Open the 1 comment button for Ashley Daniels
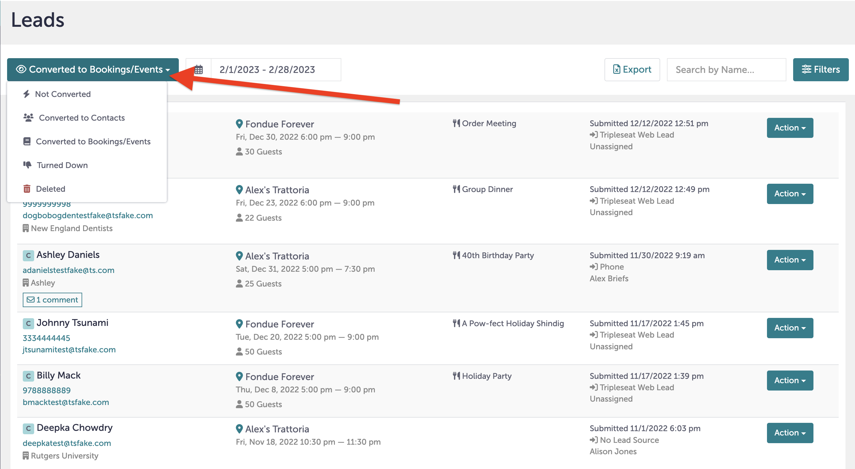Image resolution: width=855 pixels, height=469 pixels. (52, 300)
